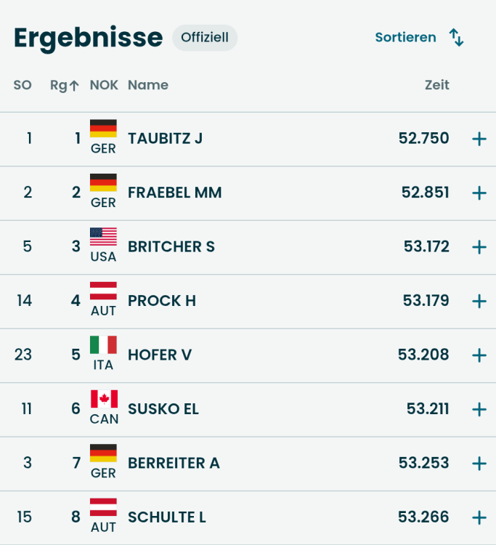Expand FRAEBEL MM result row
The image size is (496, 545).
(x=479, y=193)
